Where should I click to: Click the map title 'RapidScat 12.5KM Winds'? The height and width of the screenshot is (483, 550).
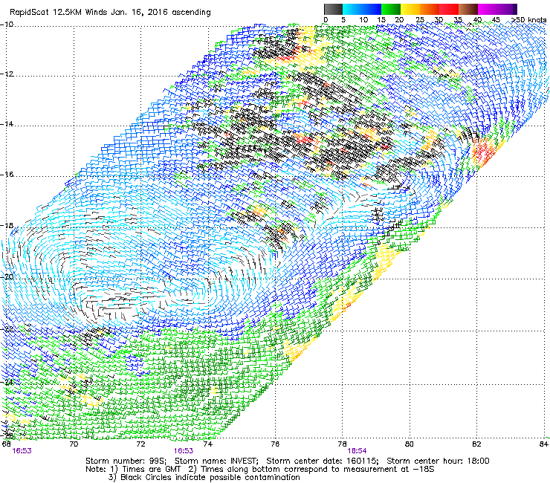click(59, 13)
